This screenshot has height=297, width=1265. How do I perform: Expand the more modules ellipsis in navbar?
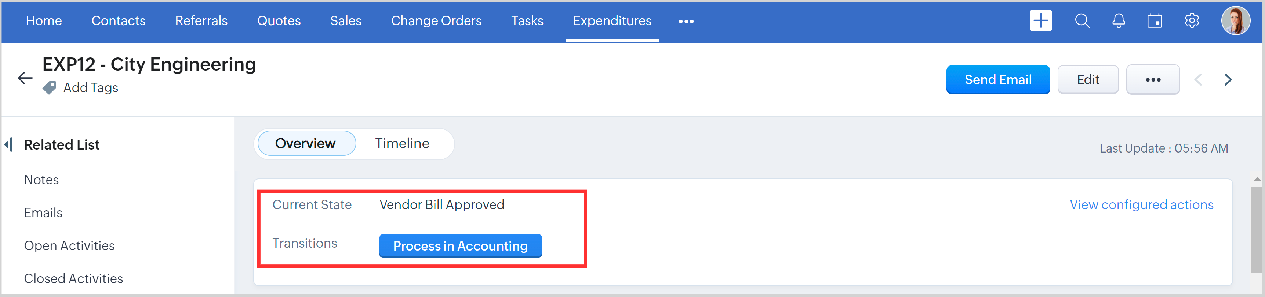(x=686, y=22)
